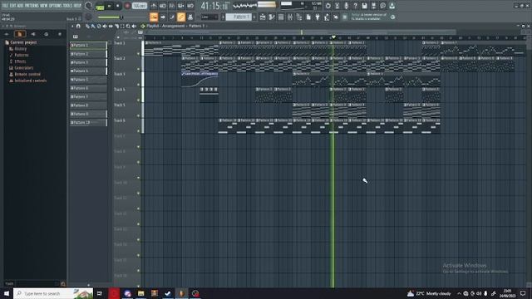Click the question mark help icon
532x299 pixels.
[x=355, y=6]
